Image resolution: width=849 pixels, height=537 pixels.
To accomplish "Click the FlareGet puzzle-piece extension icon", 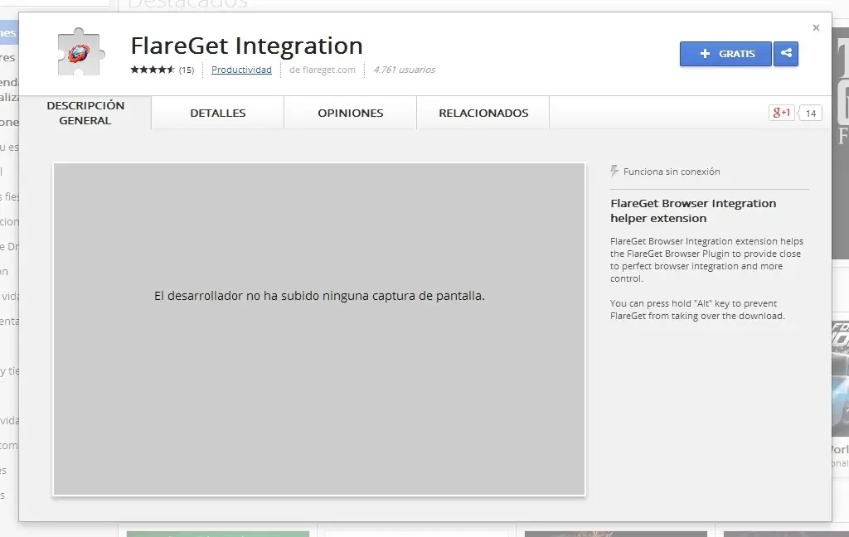I will coord(80,52).
